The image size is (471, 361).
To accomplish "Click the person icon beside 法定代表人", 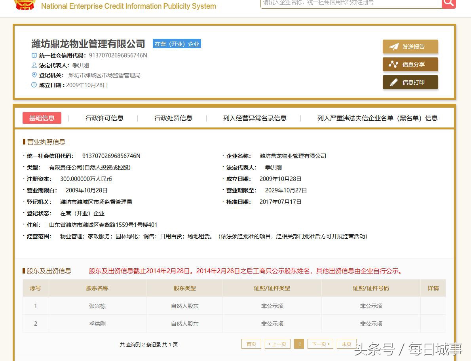I will 34,65.
